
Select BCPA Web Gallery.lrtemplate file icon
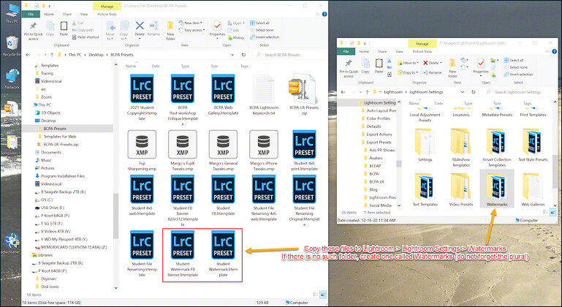223,88
